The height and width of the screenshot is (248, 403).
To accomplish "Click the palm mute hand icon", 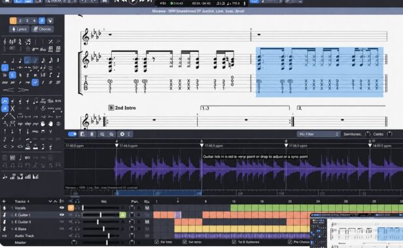I will click(43, 124).
